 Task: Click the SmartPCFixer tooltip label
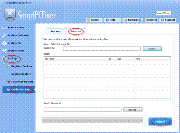(163, 13)
